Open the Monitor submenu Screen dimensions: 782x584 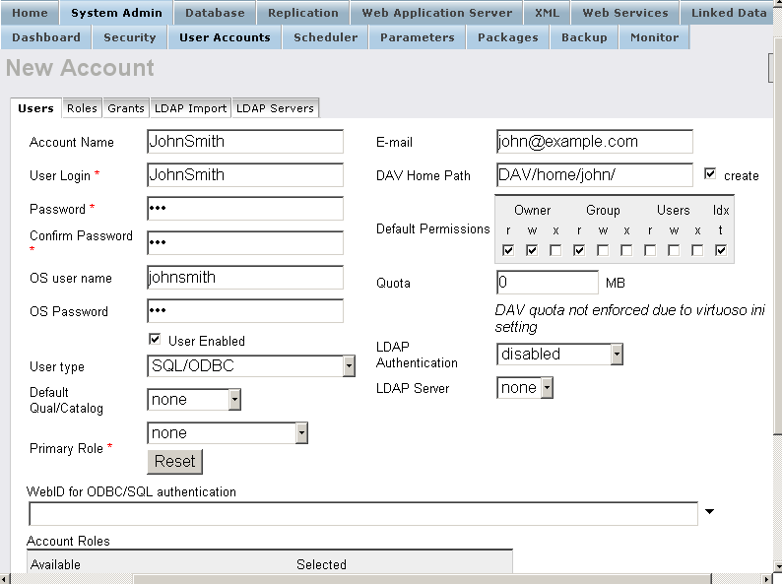click(654, 37)
